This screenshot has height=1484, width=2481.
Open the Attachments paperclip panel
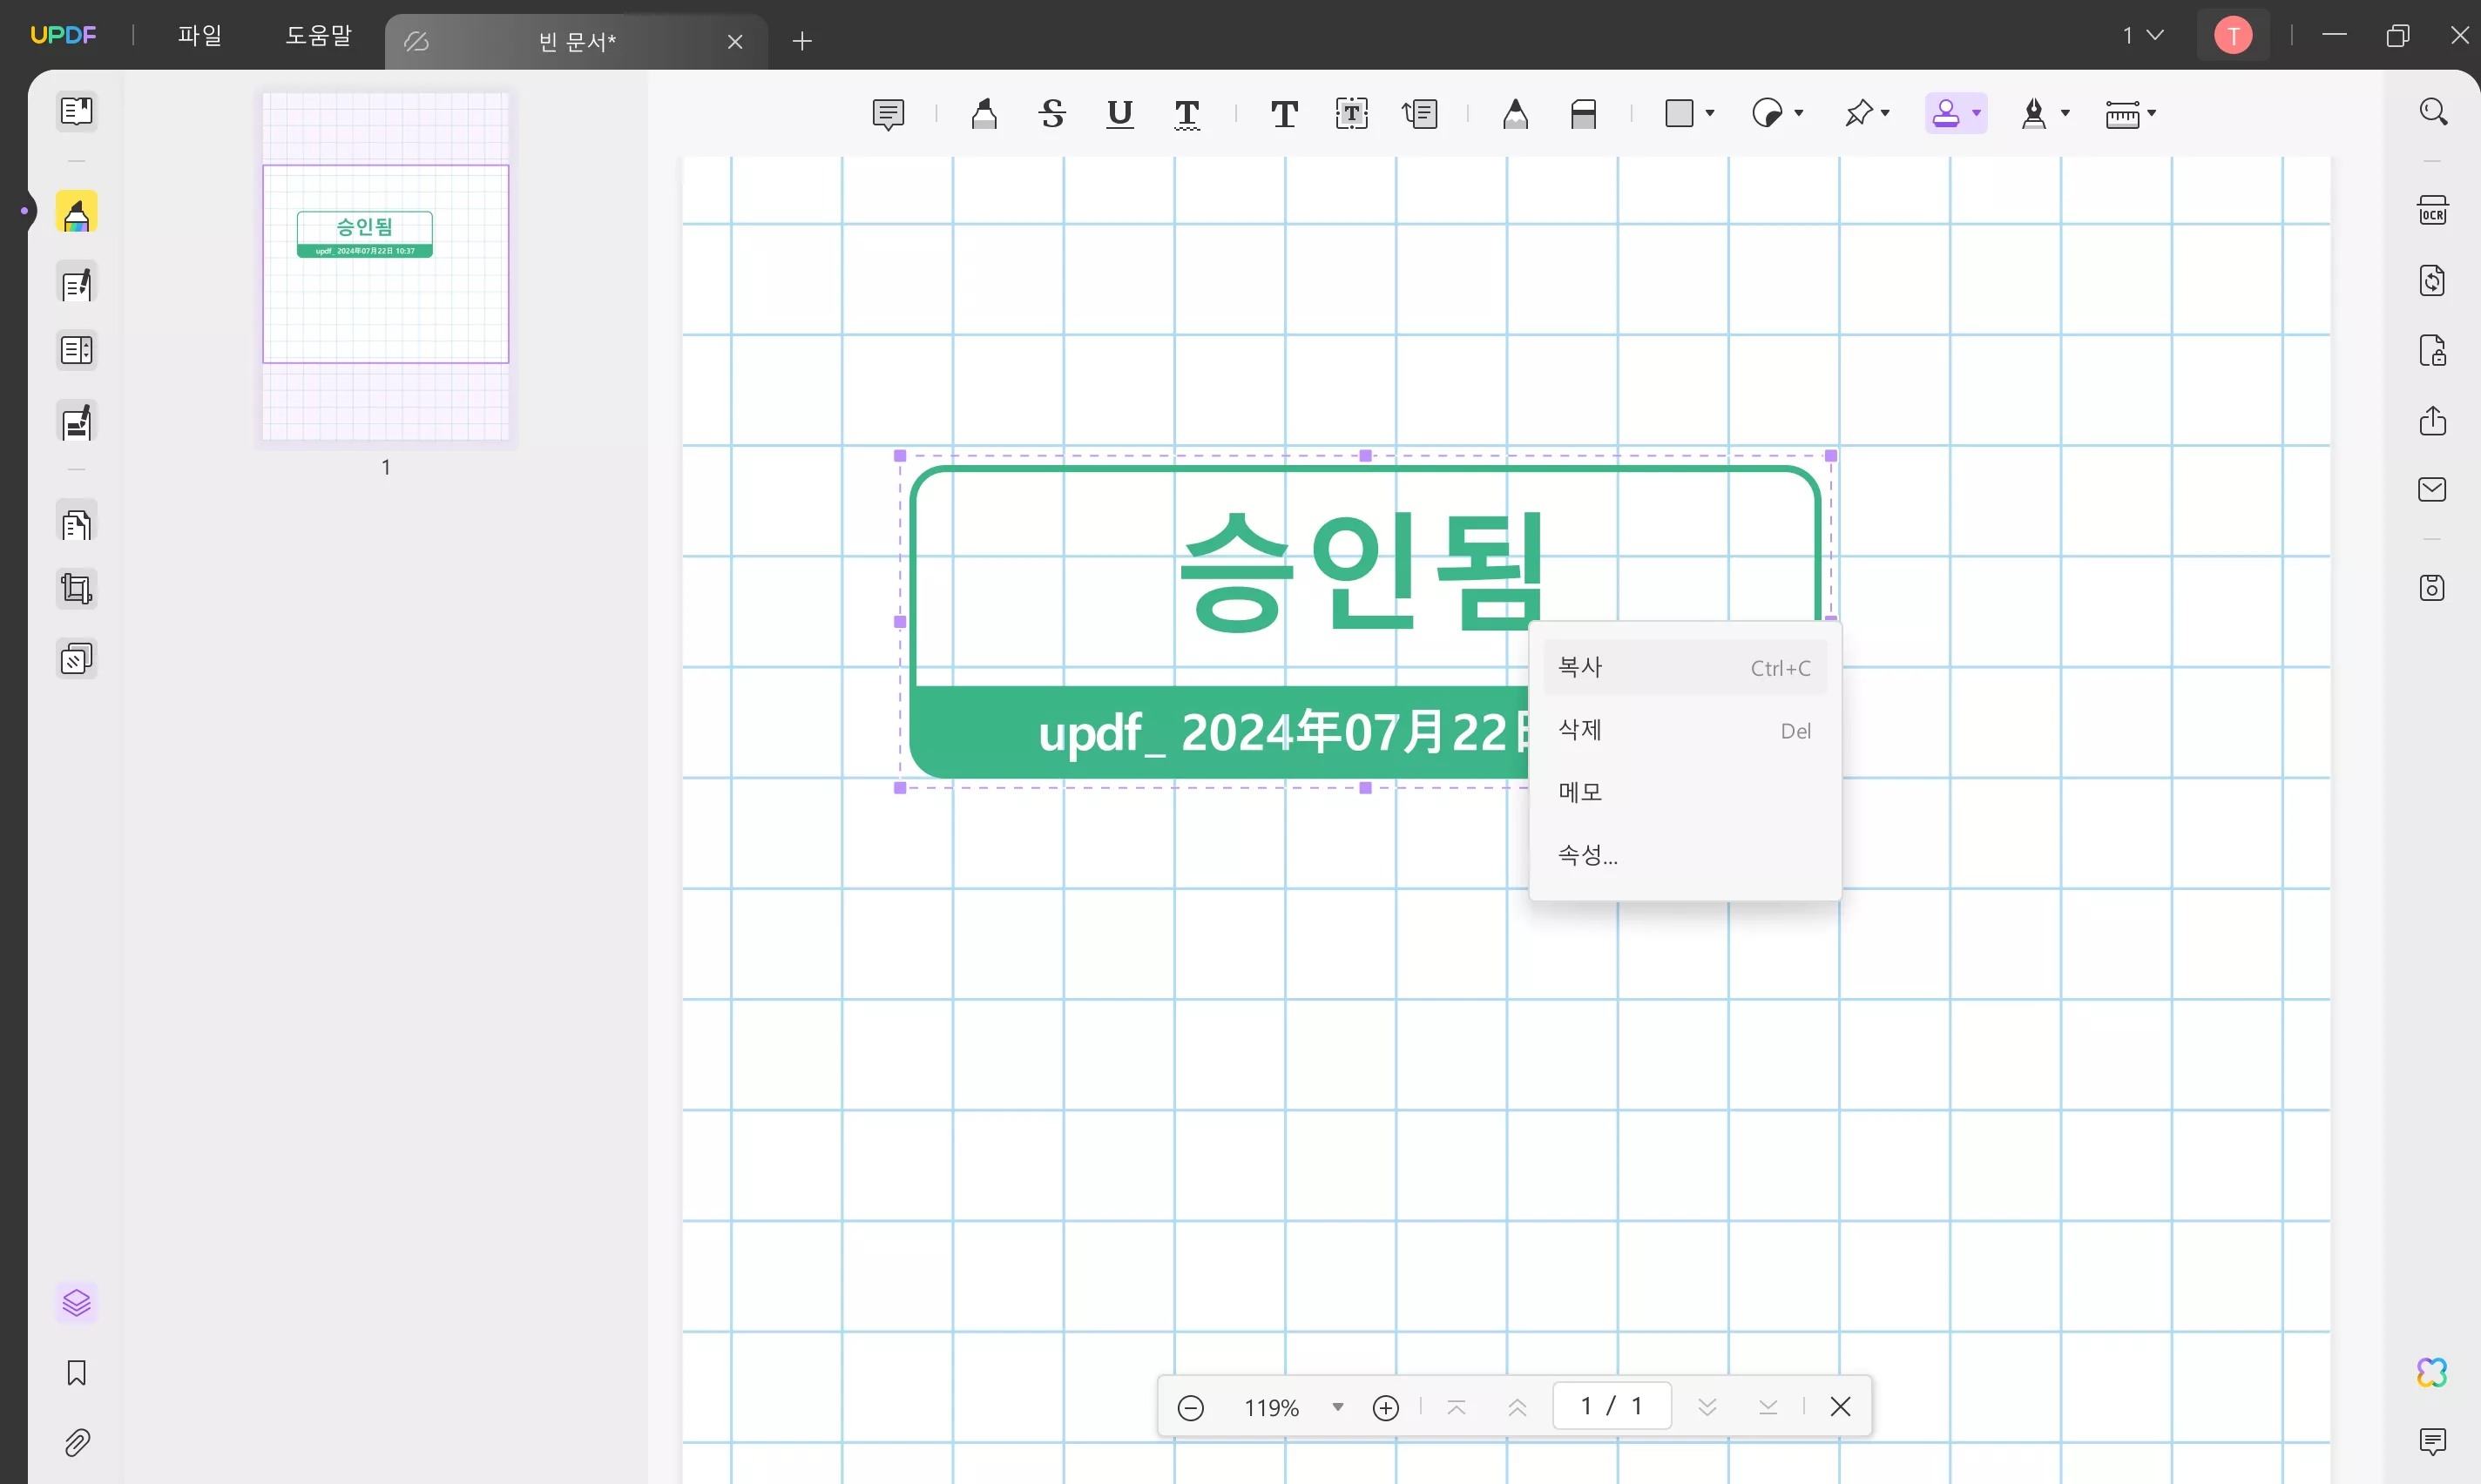coord(76,1443)
